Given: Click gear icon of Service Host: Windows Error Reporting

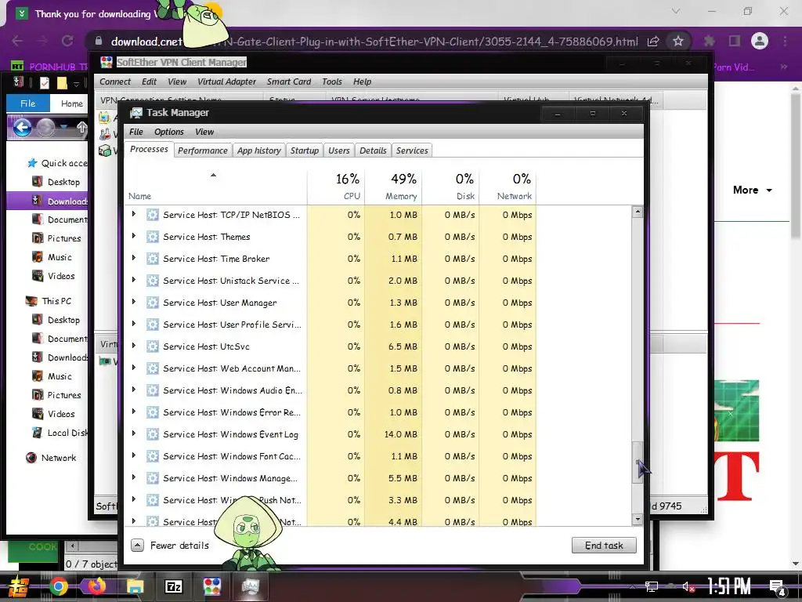Looking at the screenshot, I should [x=153, y=412].
